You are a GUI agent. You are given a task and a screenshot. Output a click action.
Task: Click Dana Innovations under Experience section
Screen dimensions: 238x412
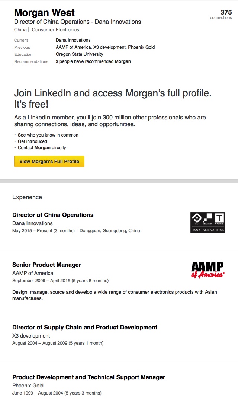(x=32, y=223)
